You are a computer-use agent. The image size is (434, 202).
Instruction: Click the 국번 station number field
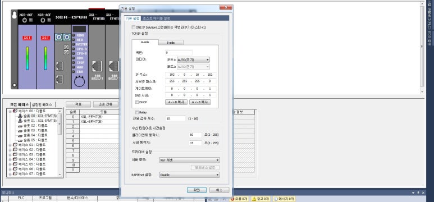tap(179, 53)
